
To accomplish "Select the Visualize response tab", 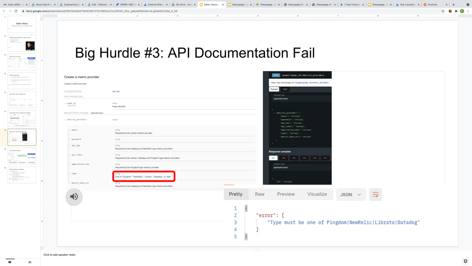I will tap(317, 194).
